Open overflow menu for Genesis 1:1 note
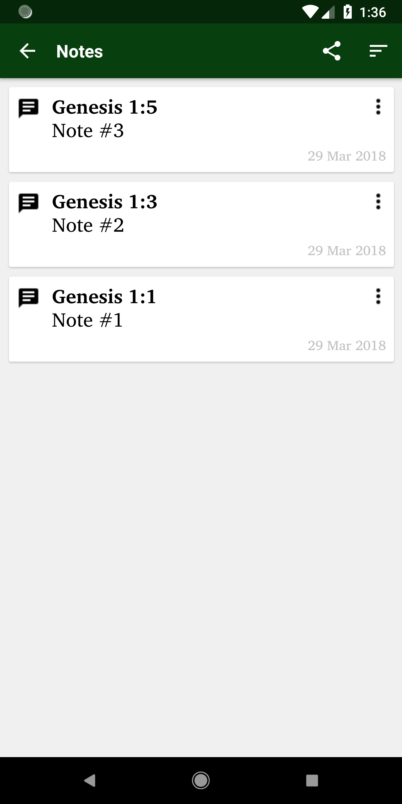402x804 pixels. [x=378, y=296]
